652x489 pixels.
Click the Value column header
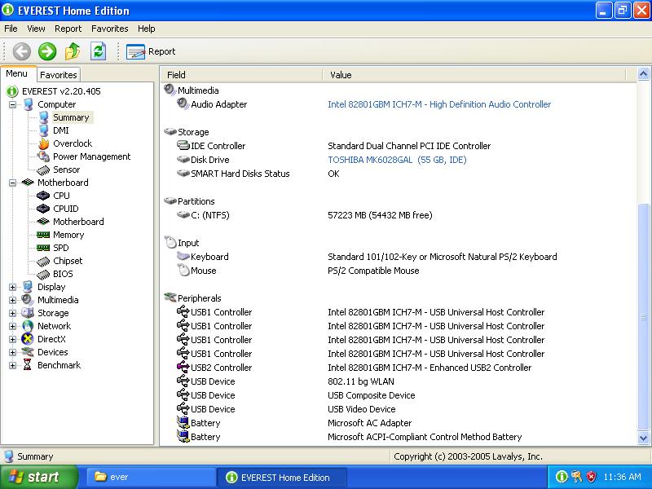click(474, 75)
